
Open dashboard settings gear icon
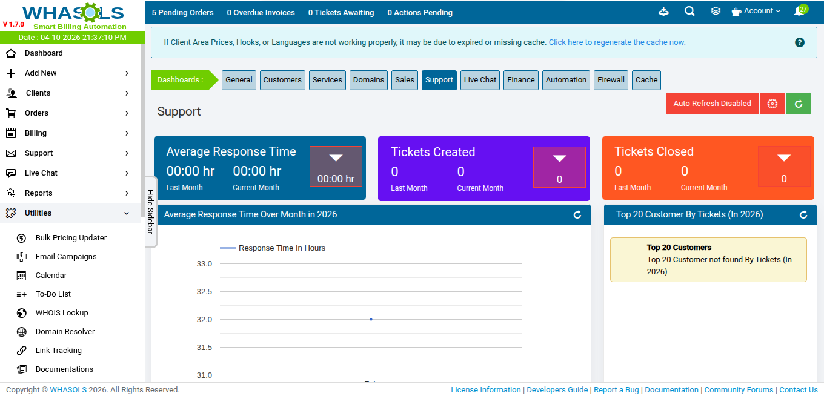[772, 104]
